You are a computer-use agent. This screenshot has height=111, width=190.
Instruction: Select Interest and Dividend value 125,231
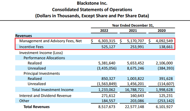pos(166,96)
